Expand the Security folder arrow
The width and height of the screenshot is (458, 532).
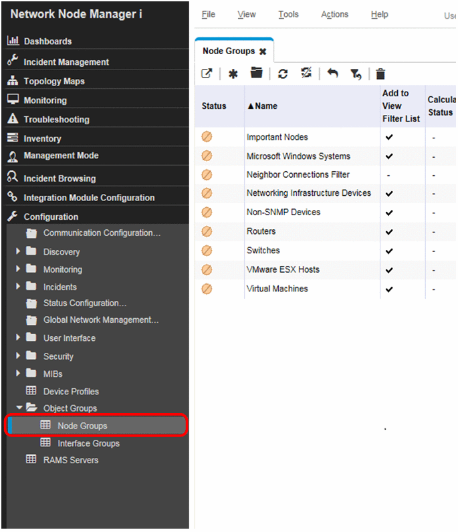(x=18, y=356)
